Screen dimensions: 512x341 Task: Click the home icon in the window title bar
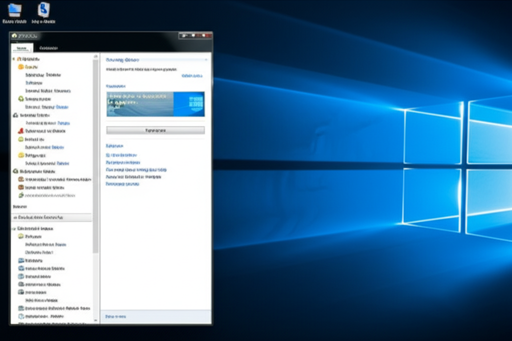tap(14, 35)
